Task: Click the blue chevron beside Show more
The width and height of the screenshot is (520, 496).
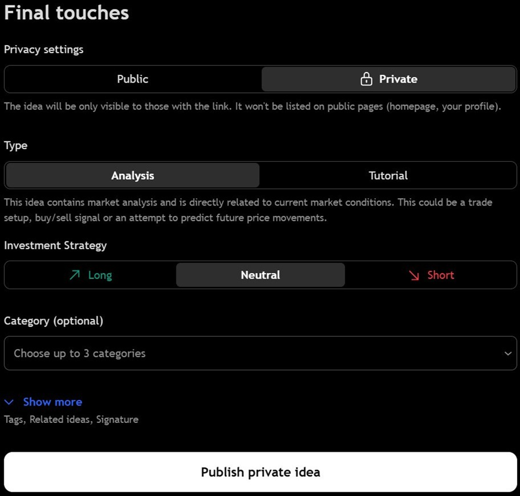Action: [9, 402]
